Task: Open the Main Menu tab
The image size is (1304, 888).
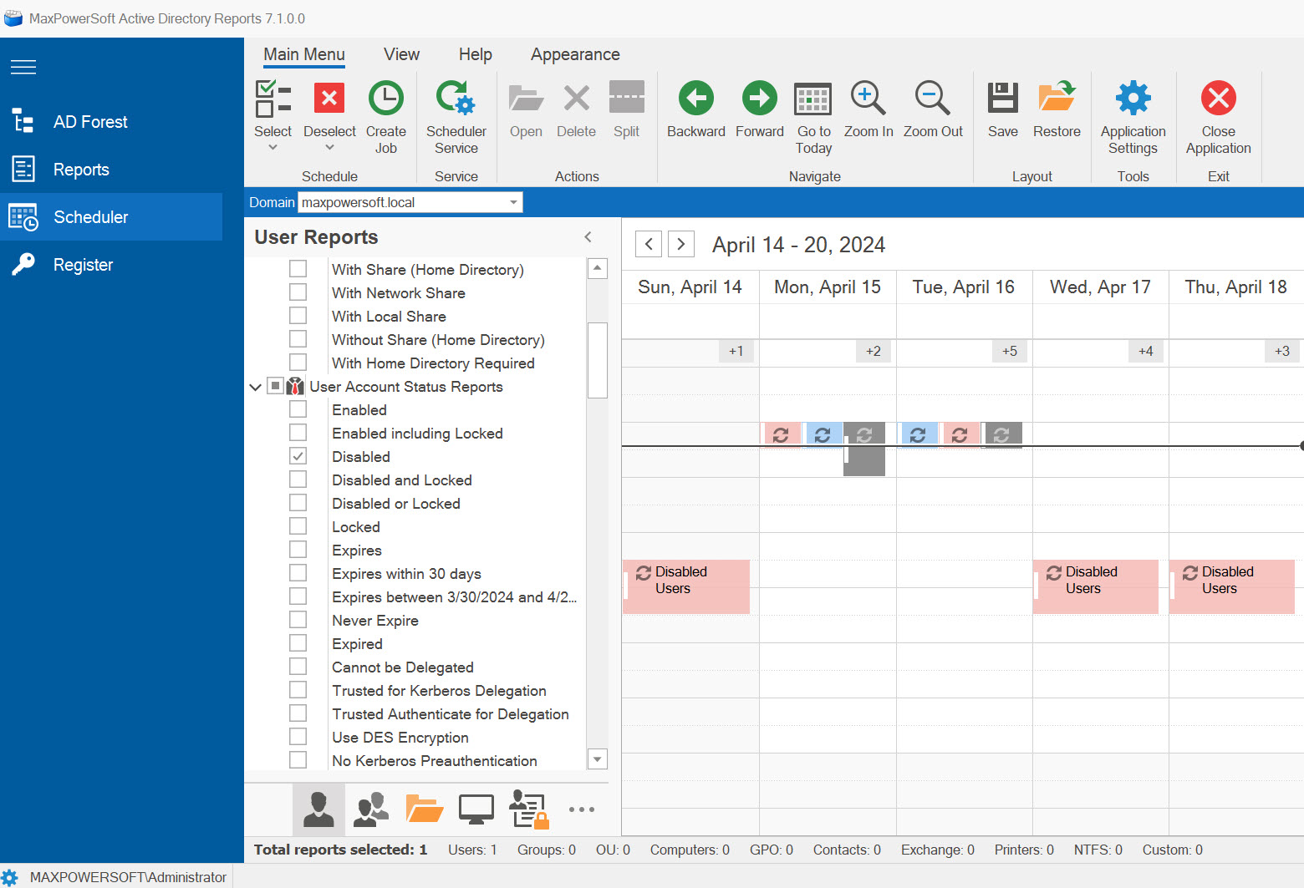Action: coord(304,54)
